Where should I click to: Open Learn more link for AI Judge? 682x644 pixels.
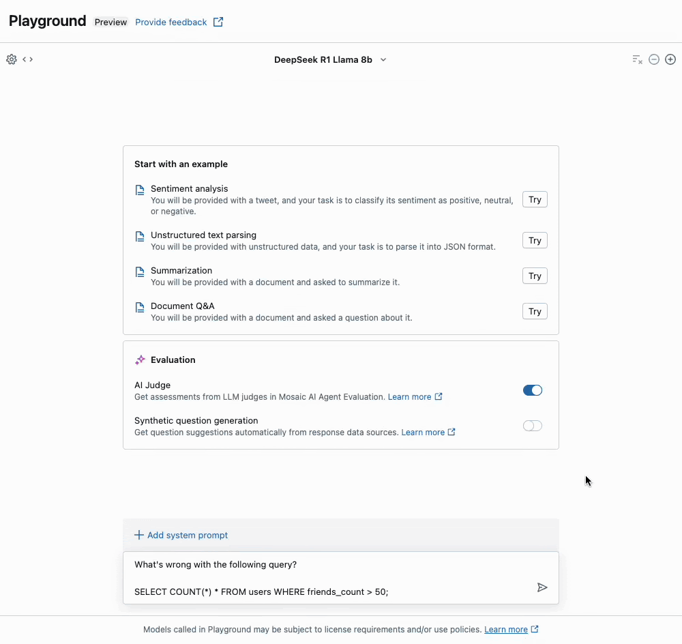pyautogui.click(x=409, y=396)
